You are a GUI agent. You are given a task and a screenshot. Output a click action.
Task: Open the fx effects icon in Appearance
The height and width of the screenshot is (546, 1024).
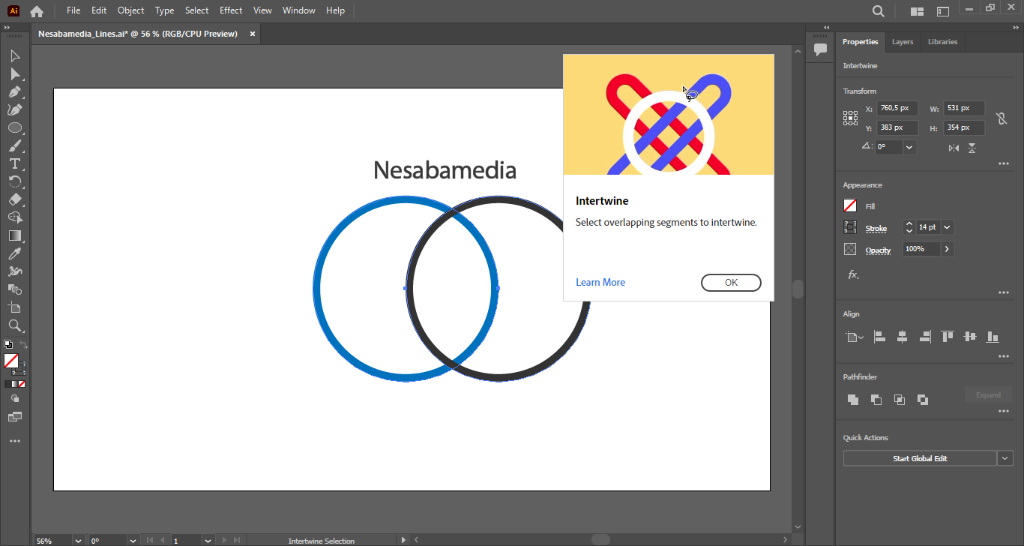point(852,274)
